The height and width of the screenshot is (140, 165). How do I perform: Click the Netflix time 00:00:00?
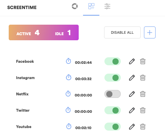pos(83,95)
